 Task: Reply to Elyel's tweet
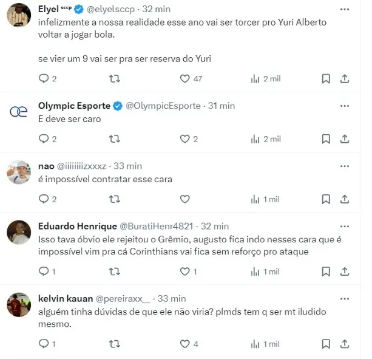pos(44,78)
